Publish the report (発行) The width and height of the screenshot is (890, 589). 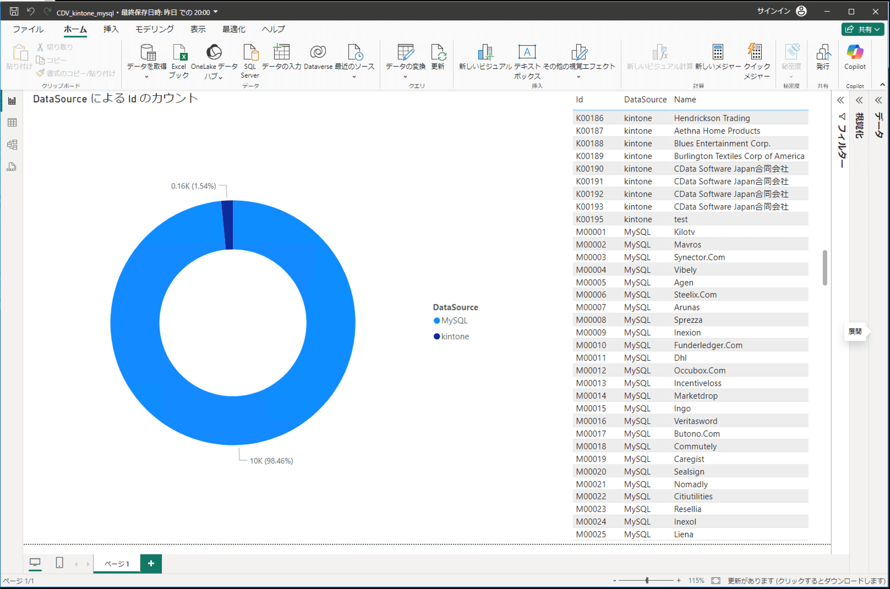tap(823, 57)
